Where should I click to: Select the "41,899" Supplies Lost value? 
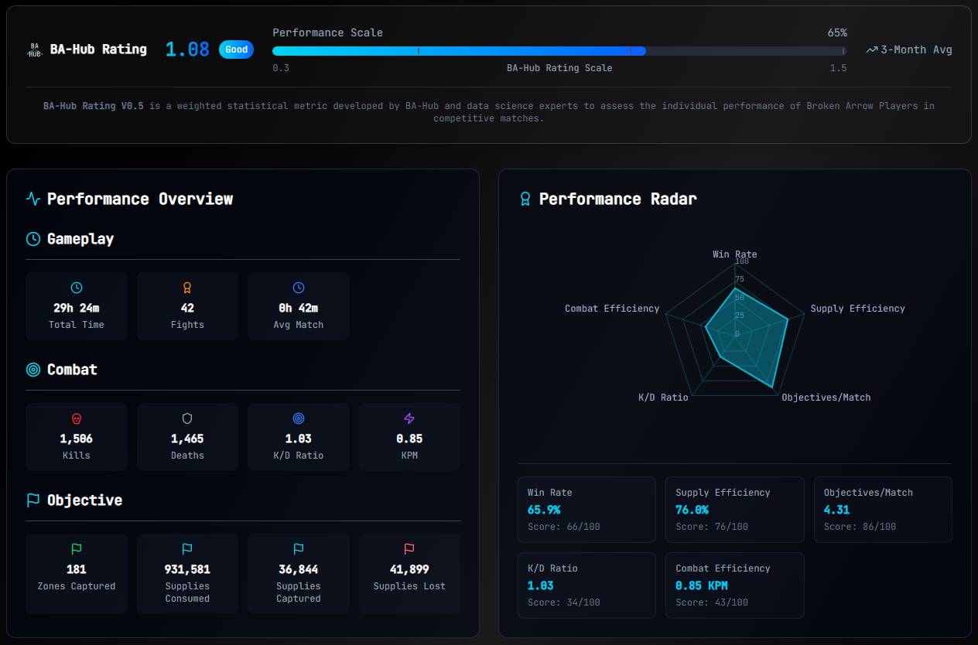point(409,569)
